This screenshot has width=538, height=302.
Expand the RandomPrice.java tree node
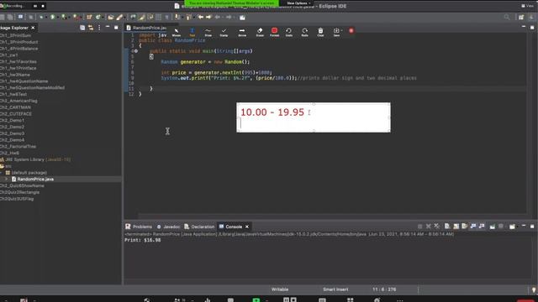(x=6, y=179)
